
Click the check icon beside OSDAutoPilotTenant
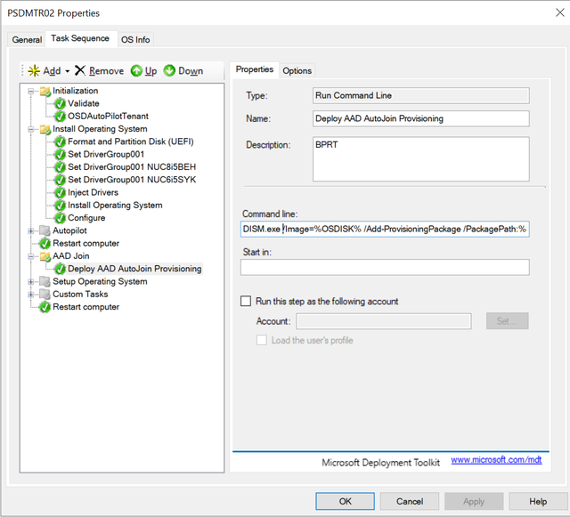point(60,117)
